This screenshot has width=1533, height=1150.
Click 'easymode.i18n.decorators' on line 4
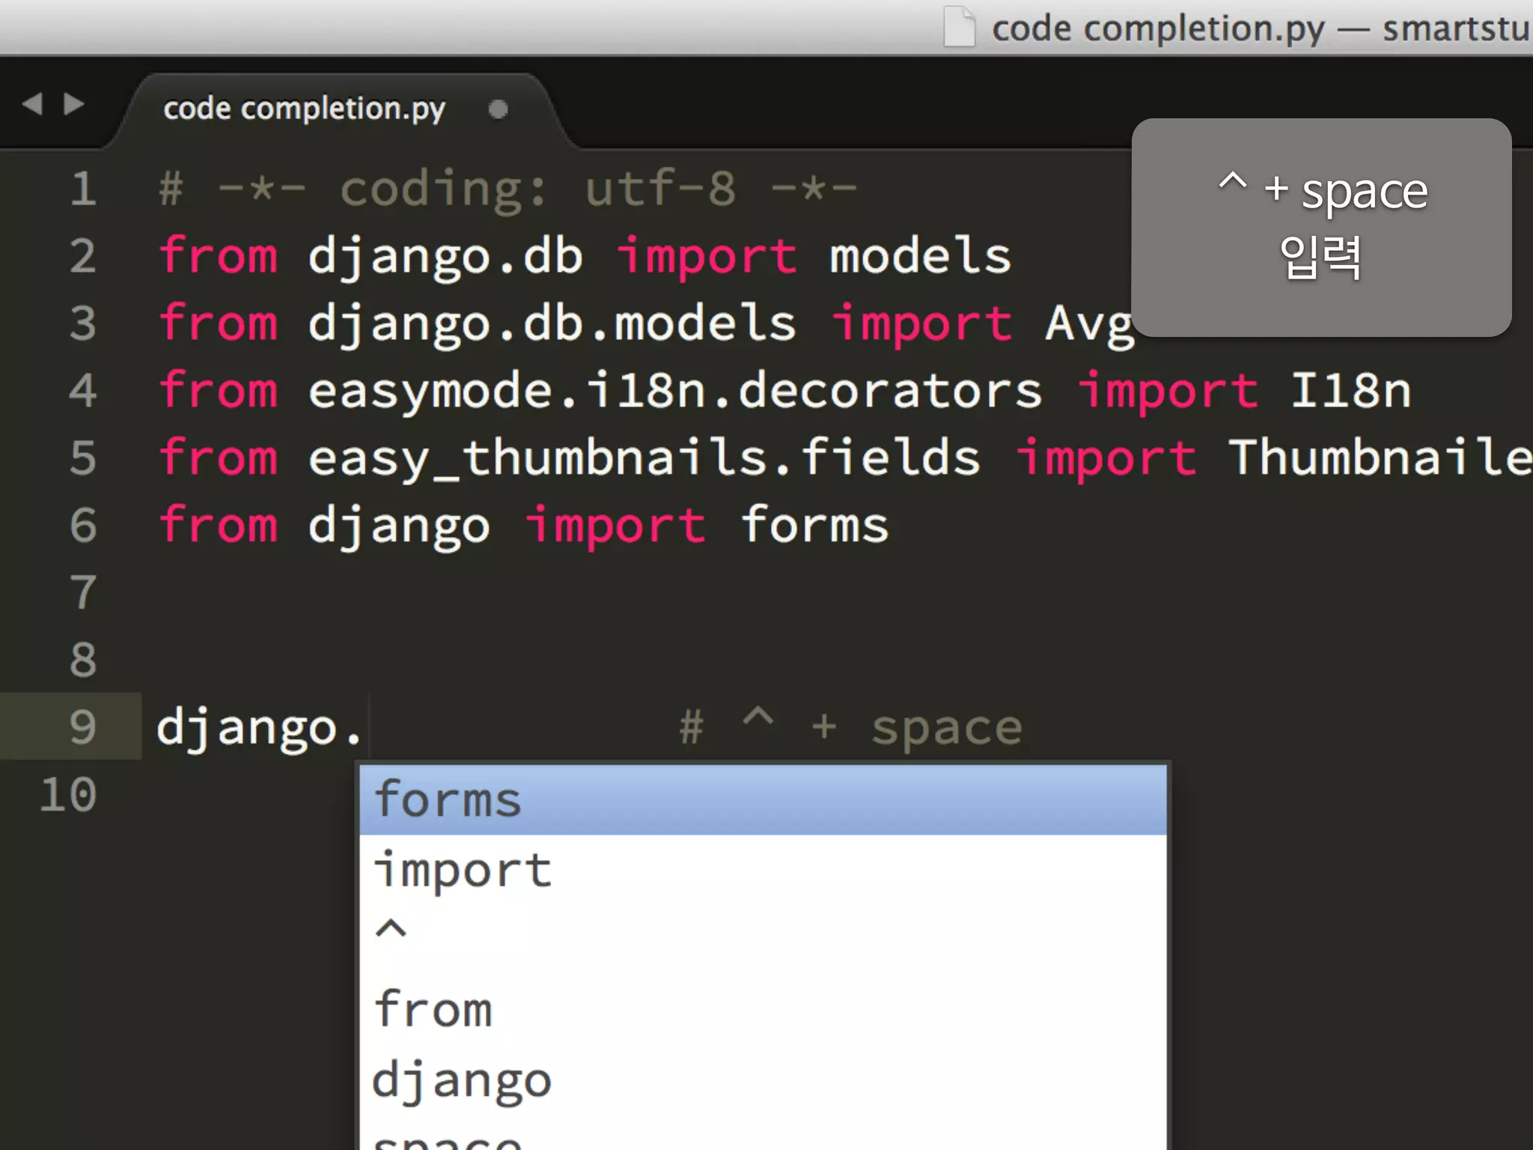pos(674,391)
